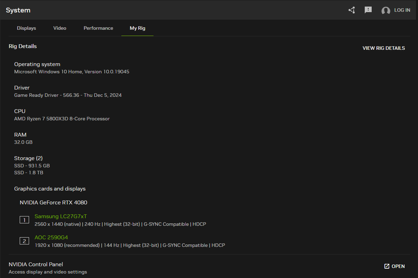Screen dimensions: 418x278
Task: Open the feedback icon with exclamation mark
Action: (x=368, y=10)
